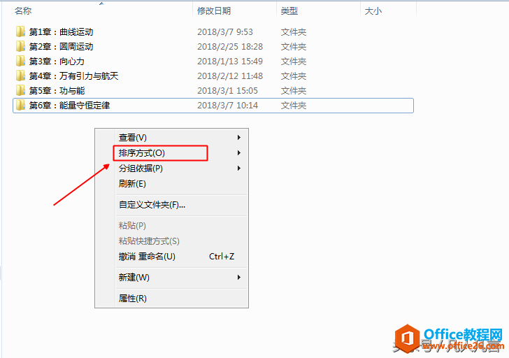Select folder name 第4章：万有引力与航天
509x358 pixels.
point(73,76)
